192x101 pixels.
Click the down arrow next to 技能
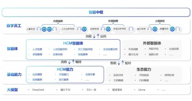pyautogui.click(x=94, y=36)
